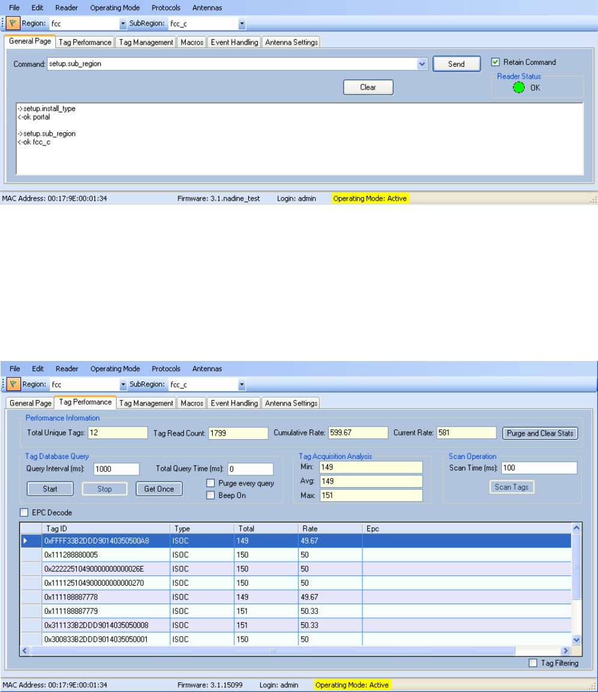This screenshot has height=692, width=598.
Task: Click the row selector arrow beside tag 0xFFFF33B2DDD90140350500A8
Action: coord(25,541)
